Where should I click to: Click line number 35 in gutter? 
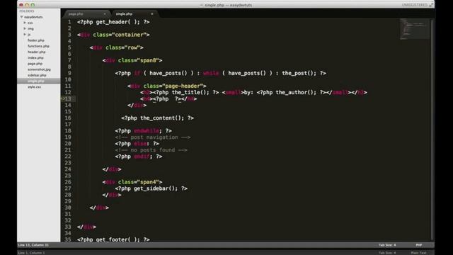68,239
